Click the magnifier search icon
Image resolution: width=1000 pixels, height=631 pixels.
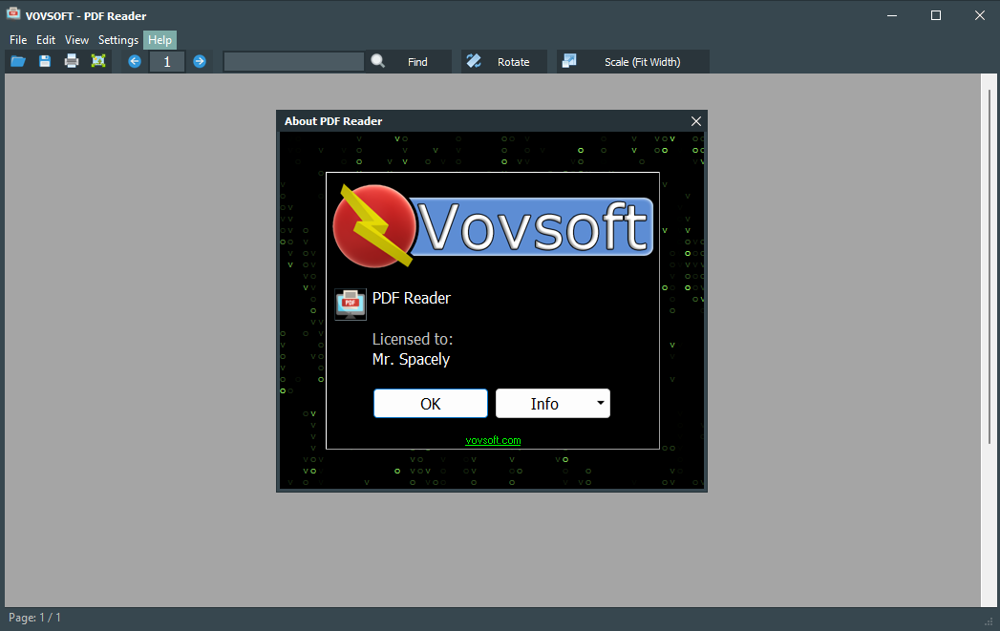[378, 61]
